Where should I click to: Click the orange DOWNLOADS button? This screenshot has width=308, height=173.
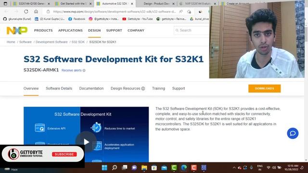tap(264, 88)
